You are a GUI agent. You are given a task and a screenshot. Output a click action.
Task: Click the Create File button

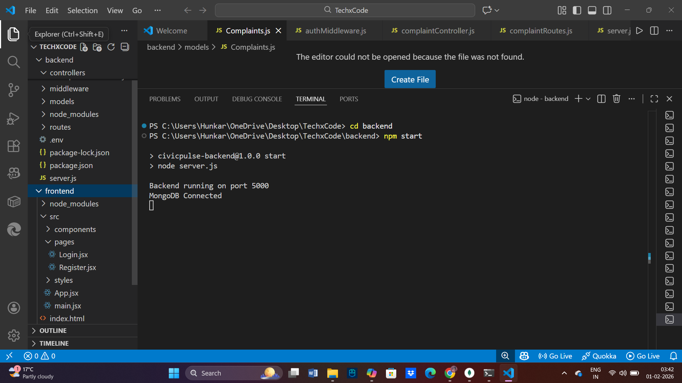[x=410, y=80]
